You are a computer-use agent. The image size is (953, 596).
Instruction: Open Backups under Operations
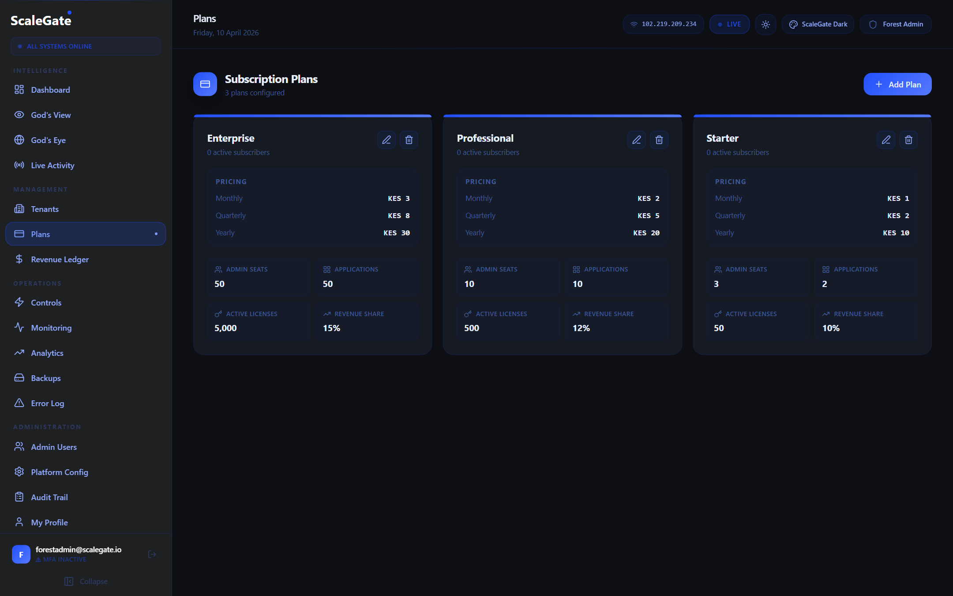(45, 378)
